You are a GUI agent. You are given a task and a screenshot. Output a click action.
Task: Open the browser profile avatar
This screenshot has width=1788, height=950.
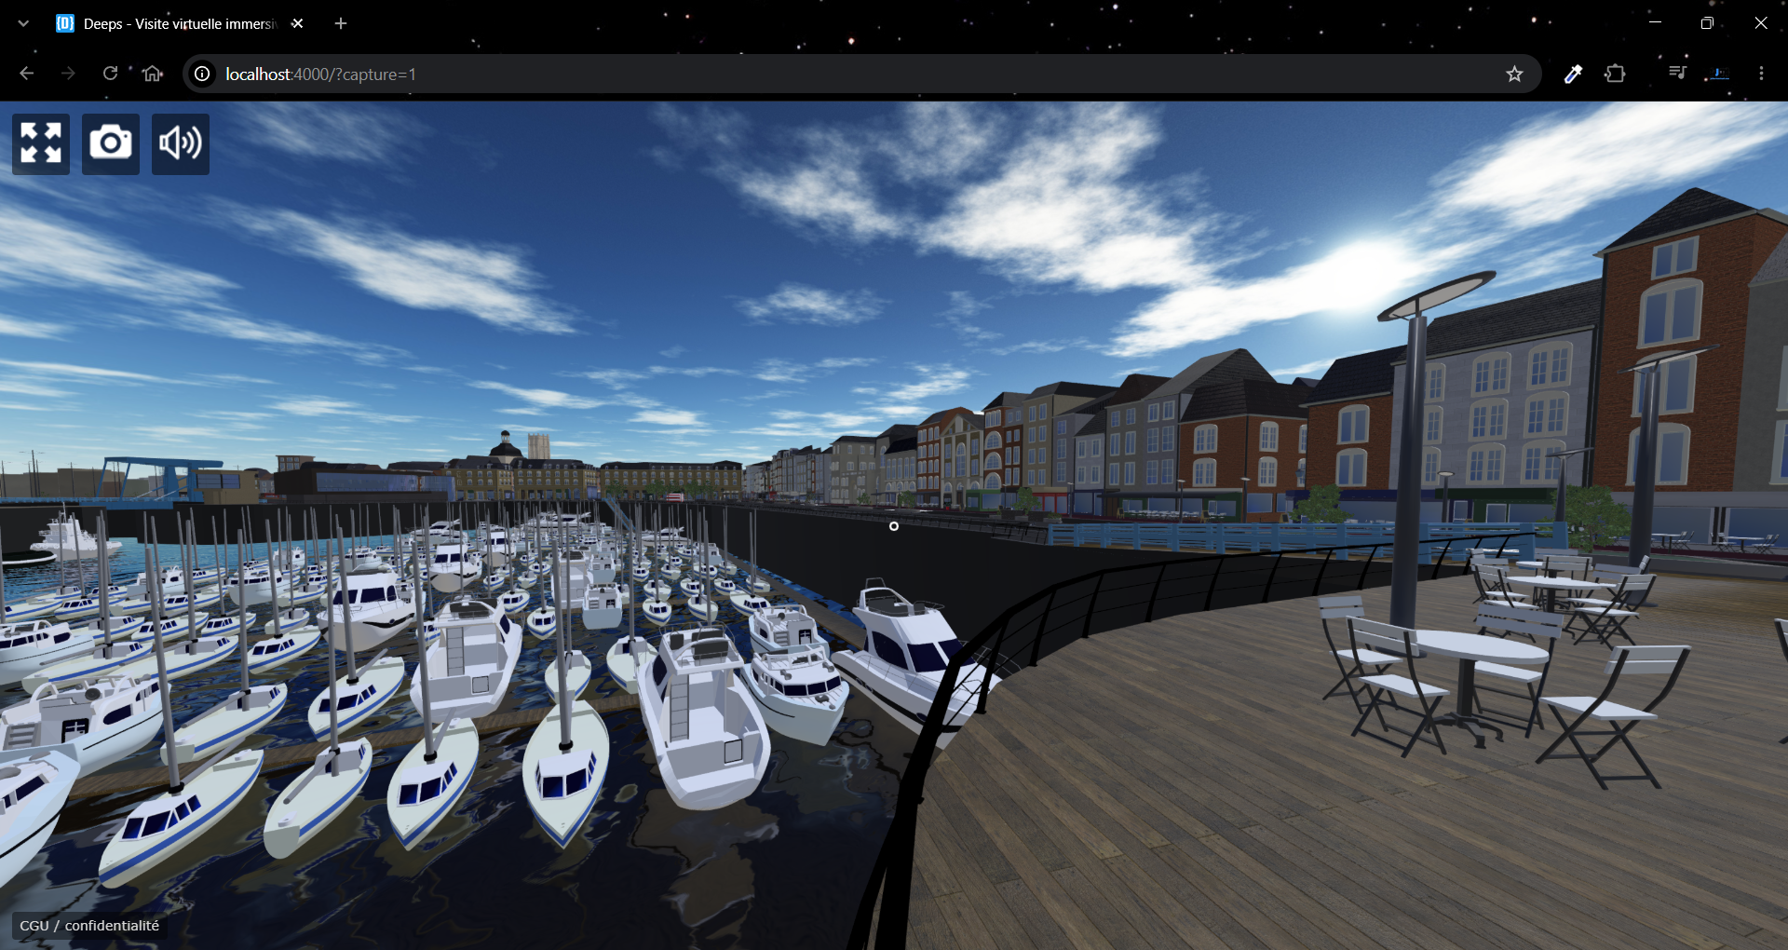(x=1719, y=74)
